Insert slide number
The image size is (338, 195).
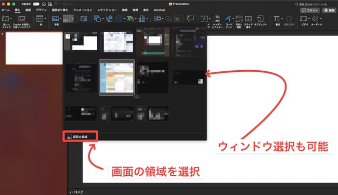point(248,21)
